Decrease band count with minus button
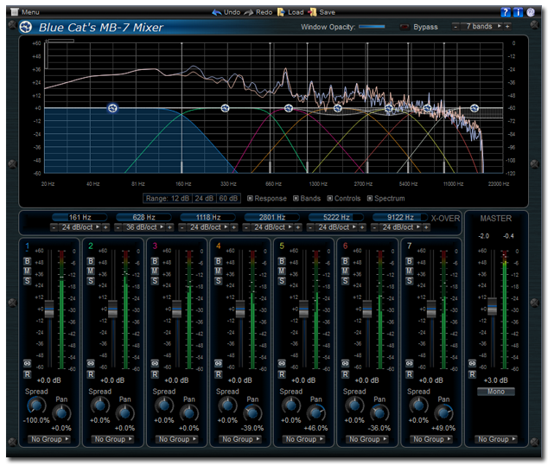The image size is (548, 466). pos(455,27)
